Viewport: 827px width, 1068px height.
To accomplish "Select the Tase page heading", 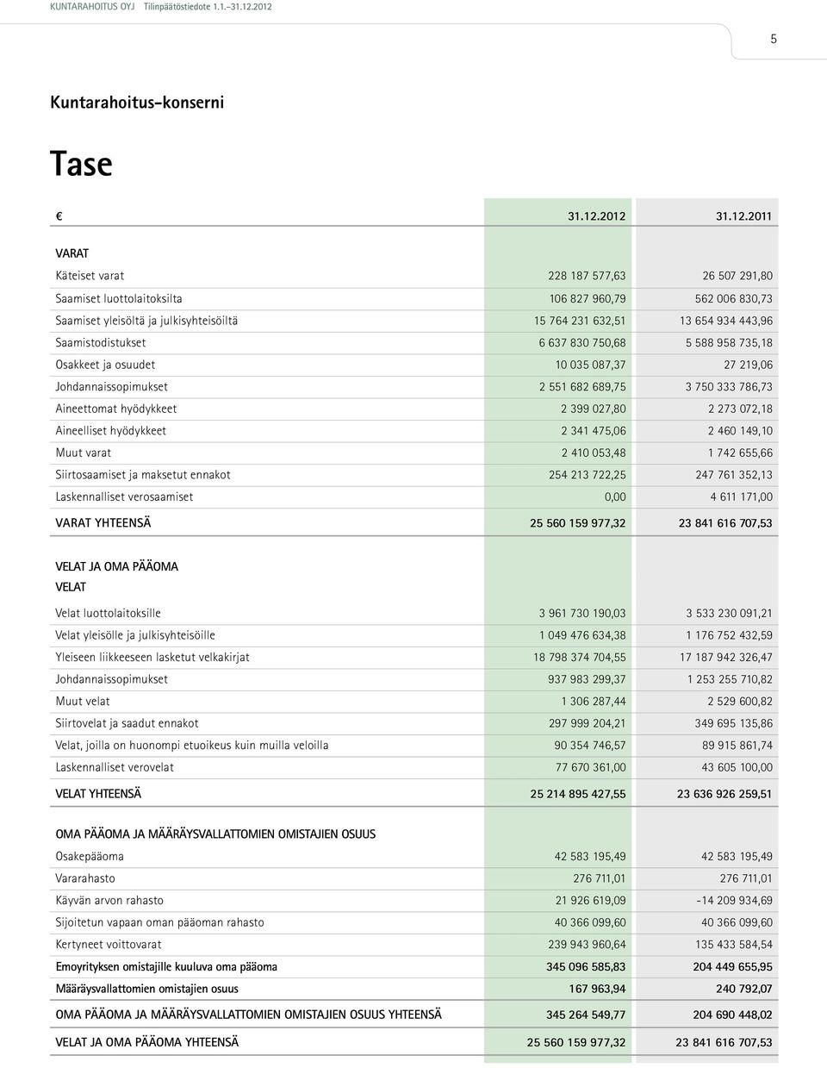I will click(x=81, y=162).
